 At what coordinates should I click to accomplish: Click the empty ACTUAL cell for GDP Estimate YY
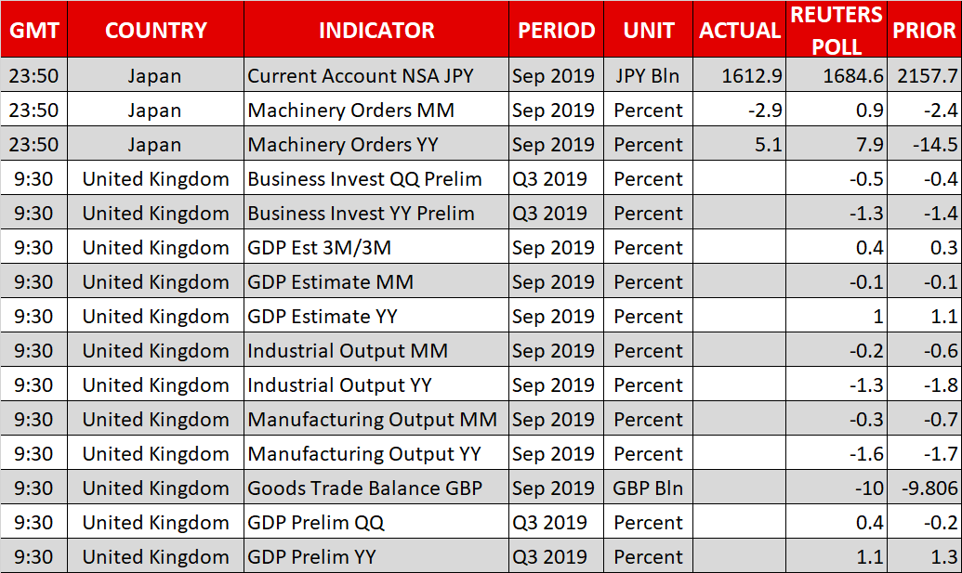739,316
